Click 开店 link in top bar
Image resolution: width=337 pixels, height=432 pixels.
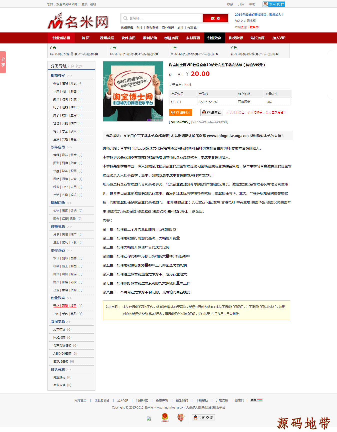pos(241,4)
